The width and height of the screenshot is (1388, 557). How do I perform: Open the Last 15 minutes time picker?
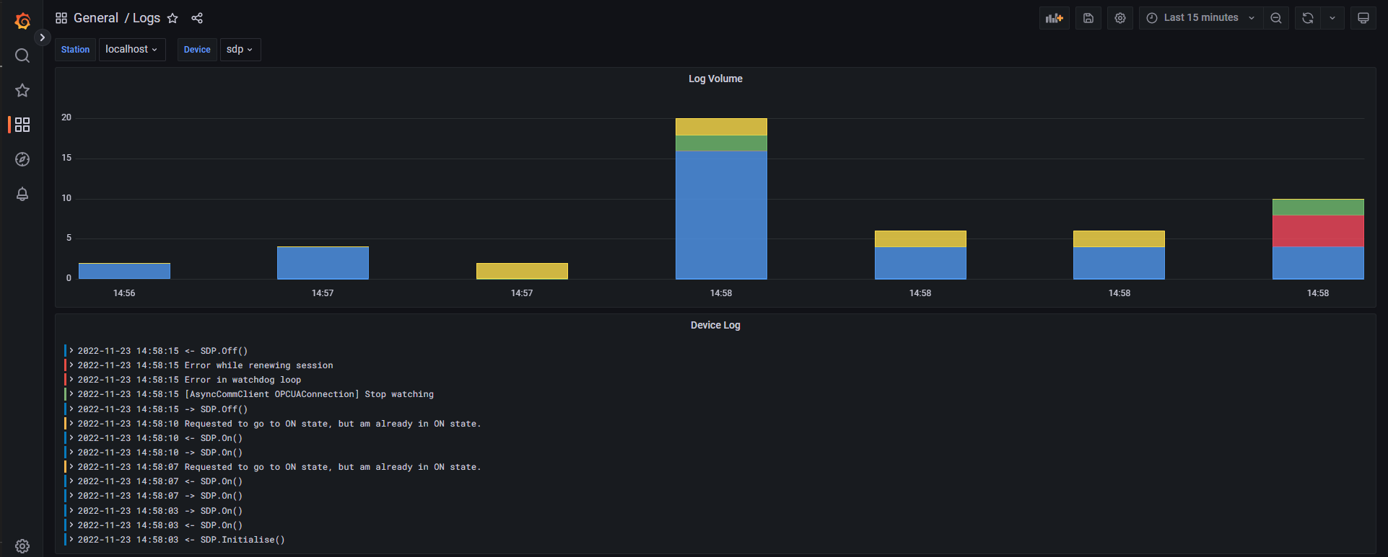pyautogui.click(x=1201, y=18)
